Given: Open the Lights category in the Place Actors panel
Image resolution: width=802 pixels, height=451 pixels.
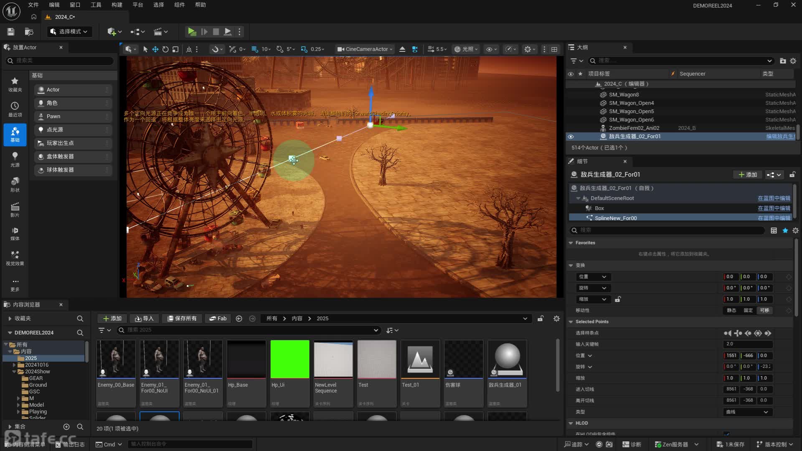Looking at the screenshot, I should click(x=15, y=159).
